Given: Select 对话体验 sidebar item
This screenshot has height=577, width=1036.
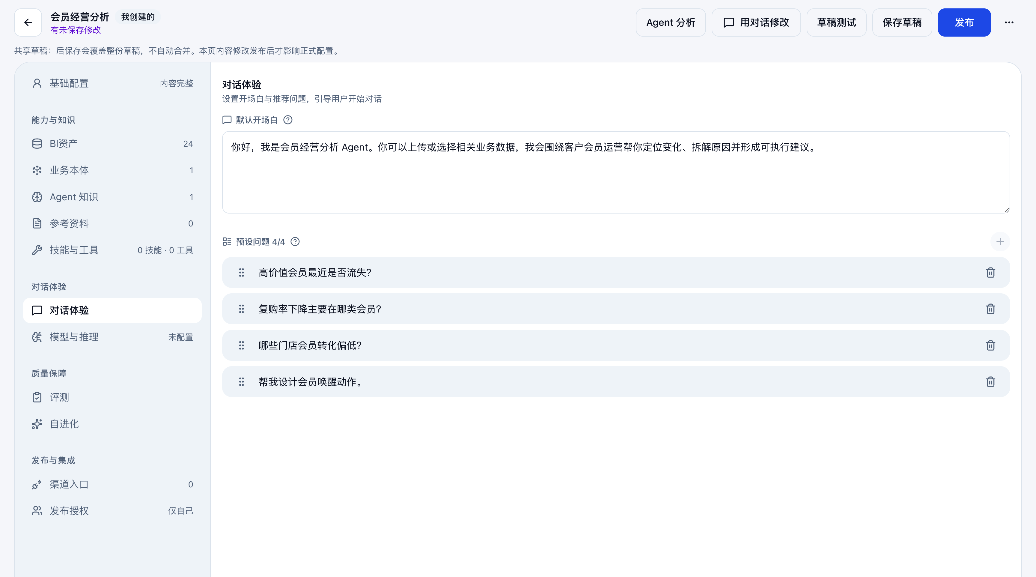Looking at the screenshot, I should click(112, 310).
